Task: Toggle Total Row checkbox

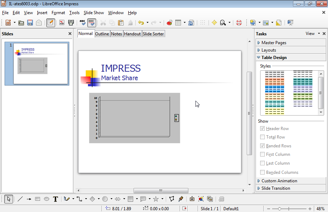Action: coord(262,137)
